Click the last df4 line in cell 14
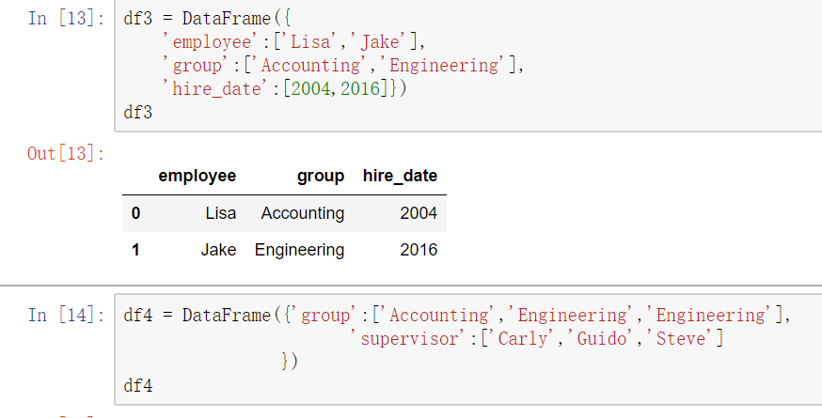 pyautogui.click(x=137, y=385)
